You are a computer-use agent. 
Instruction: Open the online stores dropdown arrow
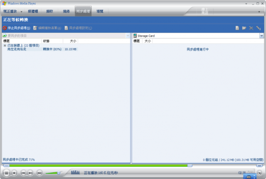click(x=259, y=12)
